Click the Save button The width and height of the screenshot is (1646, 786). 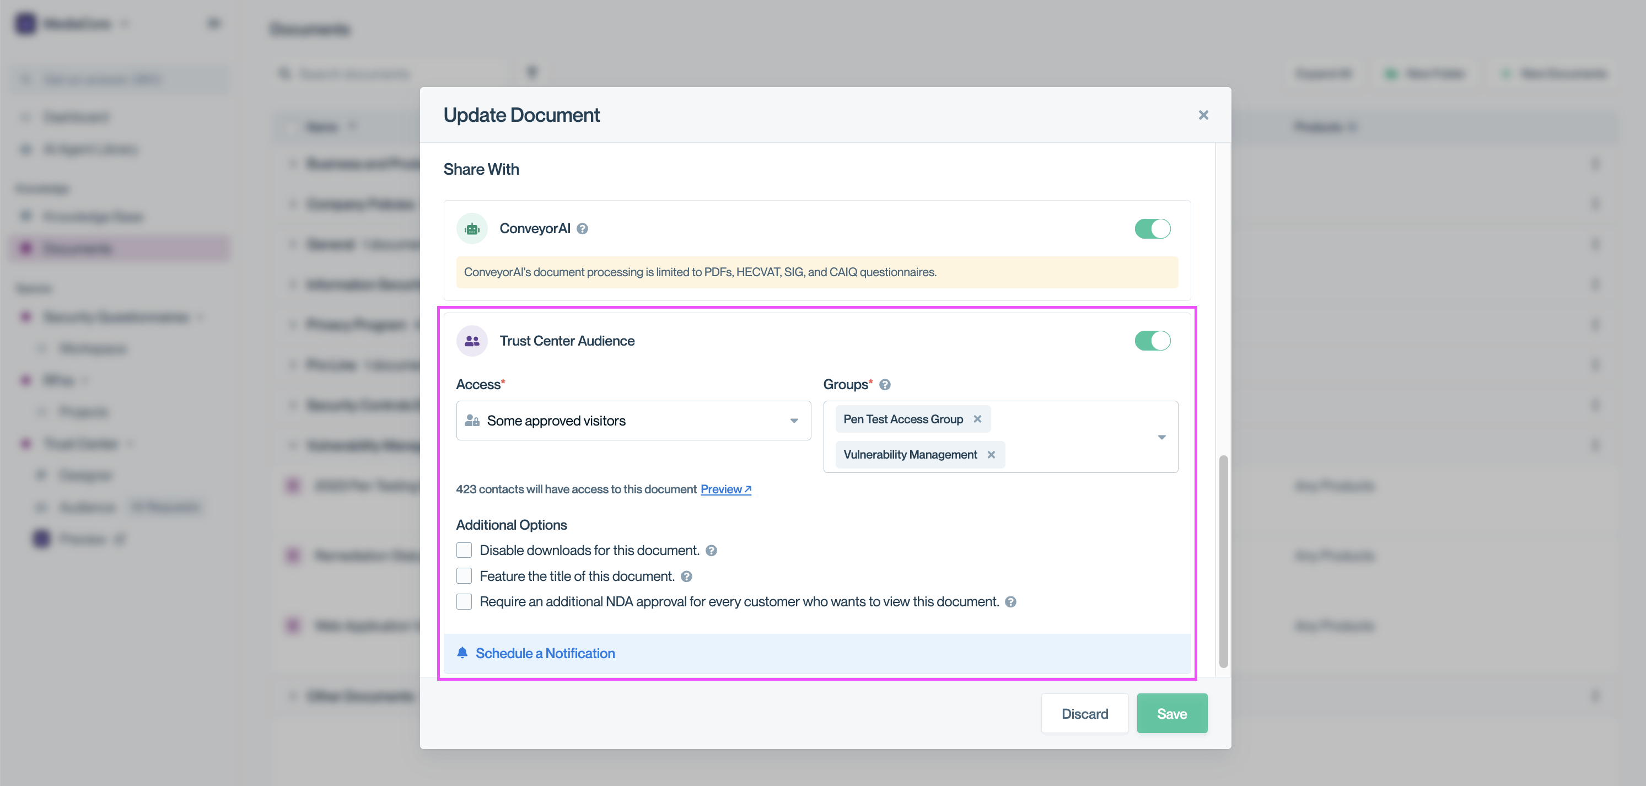pos(1171,714)
